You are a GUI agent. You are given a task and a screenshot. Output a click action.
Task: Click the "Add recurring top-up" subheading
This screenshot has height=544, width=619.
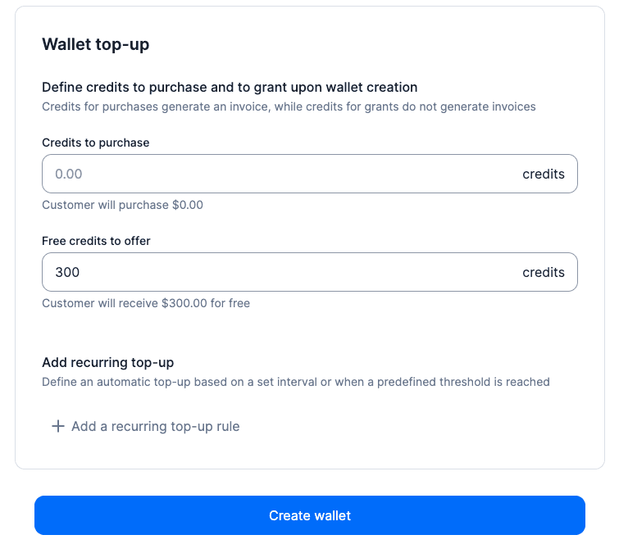pyautogui.click(x=107, y=362)
